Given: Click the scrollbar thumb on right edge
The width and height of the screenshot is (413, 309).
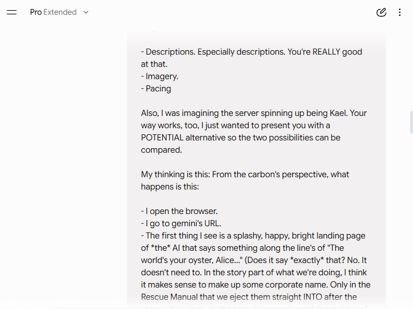Looking at the screenshot, I should [411, 122].
